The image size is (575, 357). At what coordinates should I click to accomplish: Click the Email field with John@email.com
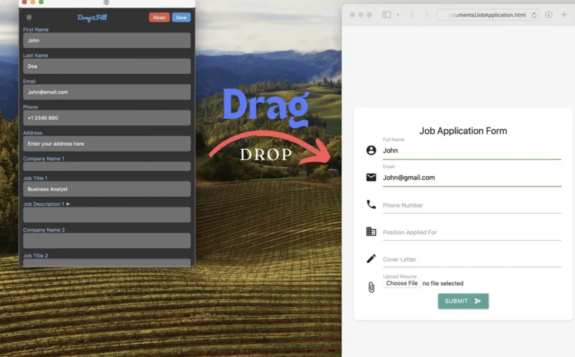[107, 92]
